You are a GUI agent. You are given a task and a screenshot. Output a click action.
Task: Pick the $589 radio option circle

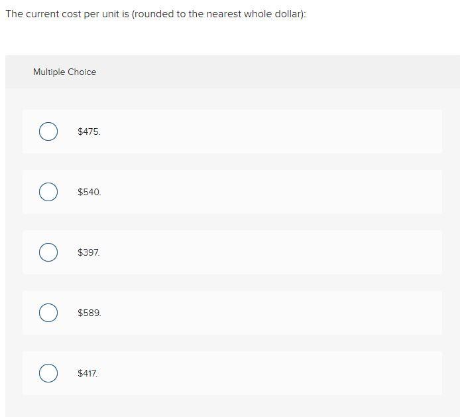click(x=48, y=313)
